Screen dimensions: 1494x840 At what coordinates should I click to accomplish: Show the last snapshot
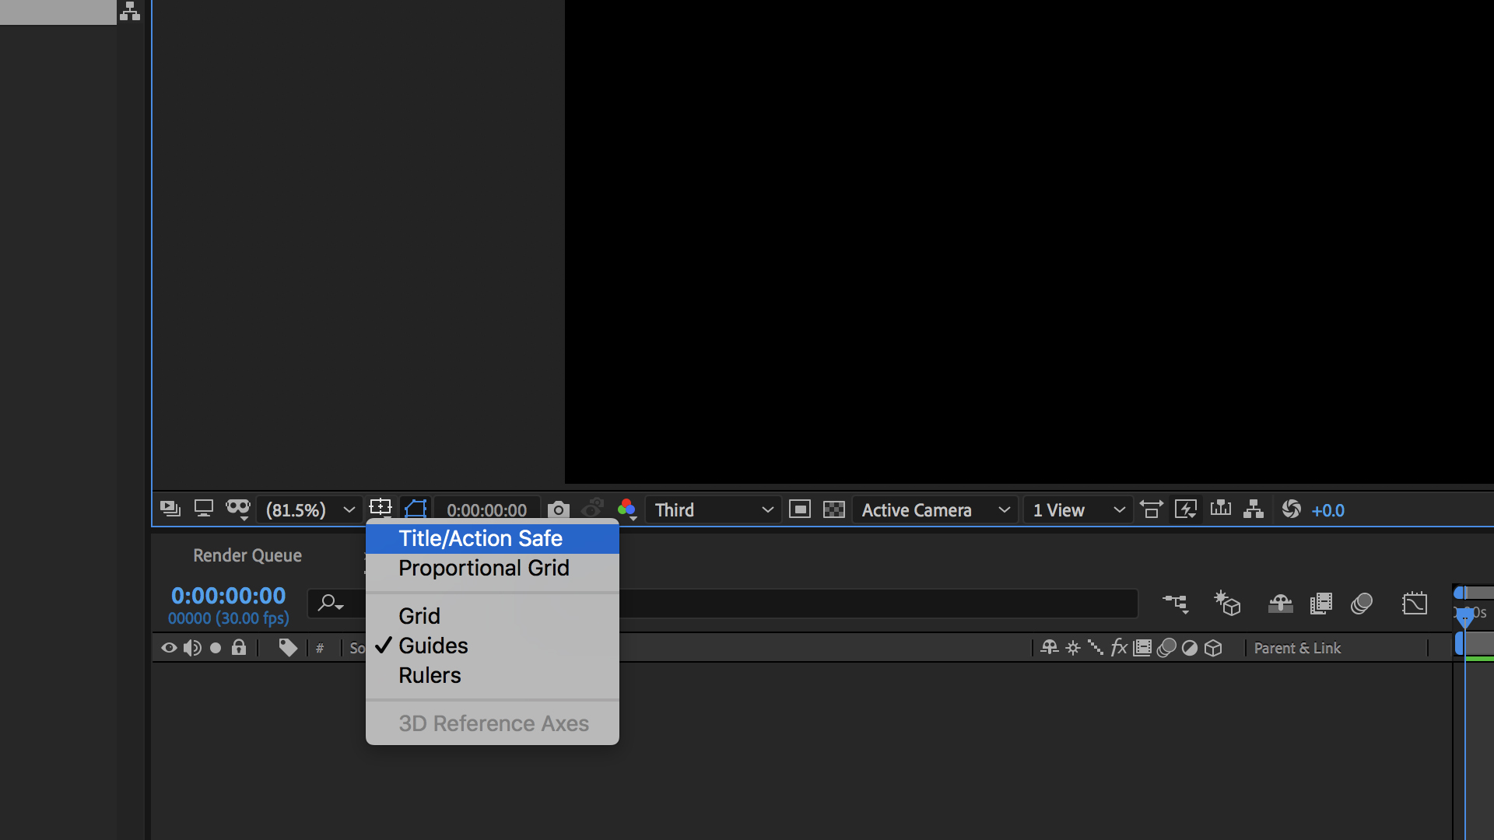pos(594,509)
